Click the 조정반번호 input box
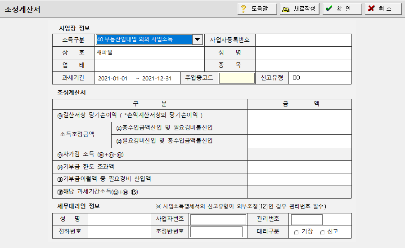The height and width of the screenshot is (248, 405). 216,232
